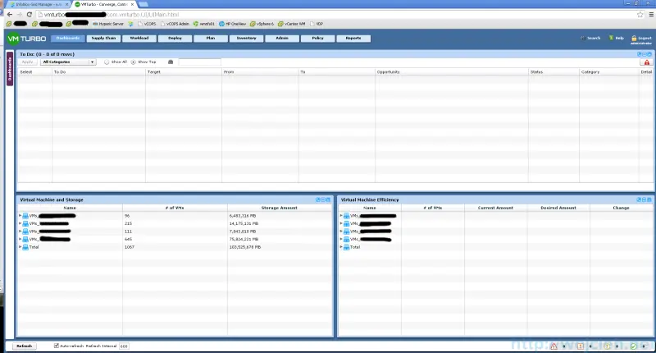Open the Help link
Screen dimensions: 656x353
(x=617, y=38)
